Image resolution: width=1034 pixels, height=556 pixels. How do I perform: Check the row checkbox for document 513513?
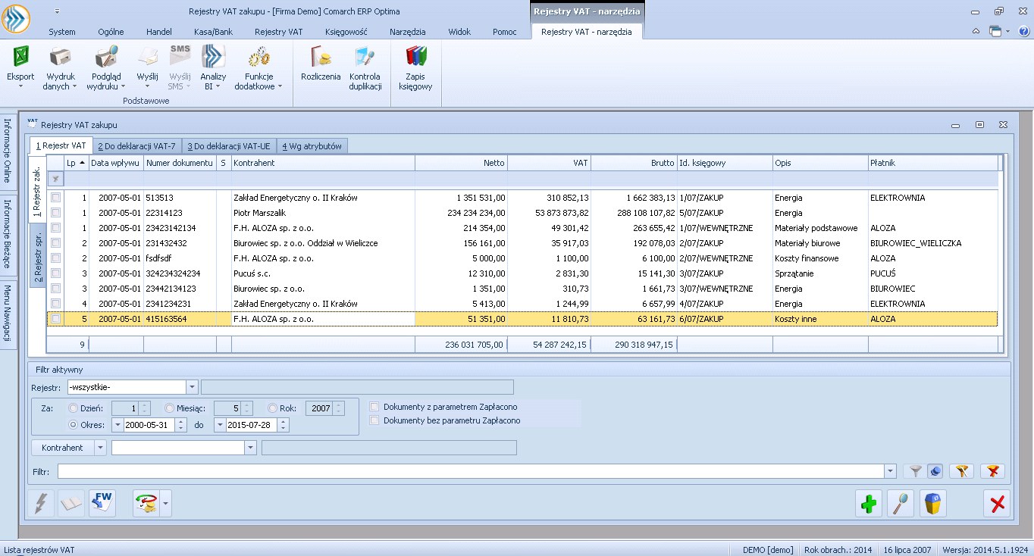pyautogui.click(x=55, y=198)
